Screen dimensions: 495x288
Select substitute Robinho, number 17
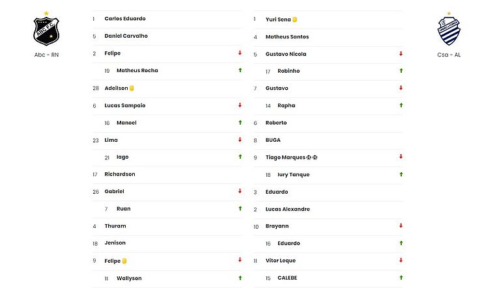[x=289, y=71]
